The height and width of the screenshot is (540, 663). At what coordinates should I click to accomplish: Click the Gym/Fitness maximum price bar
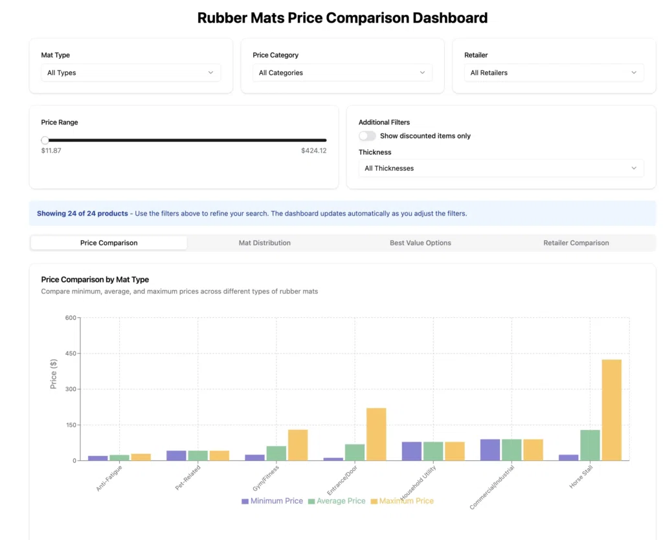click(x=298, y=445)
